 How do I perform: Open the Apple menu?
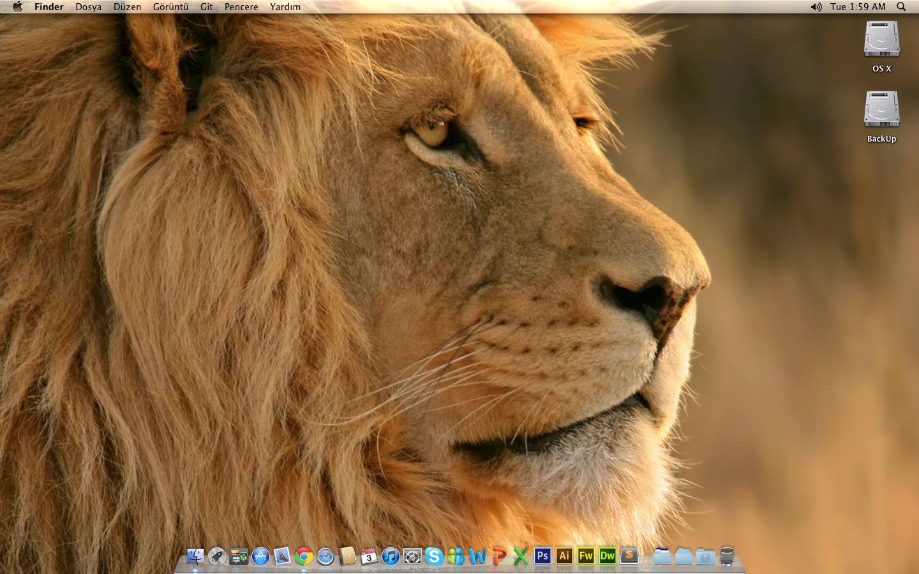pos(17,7)
